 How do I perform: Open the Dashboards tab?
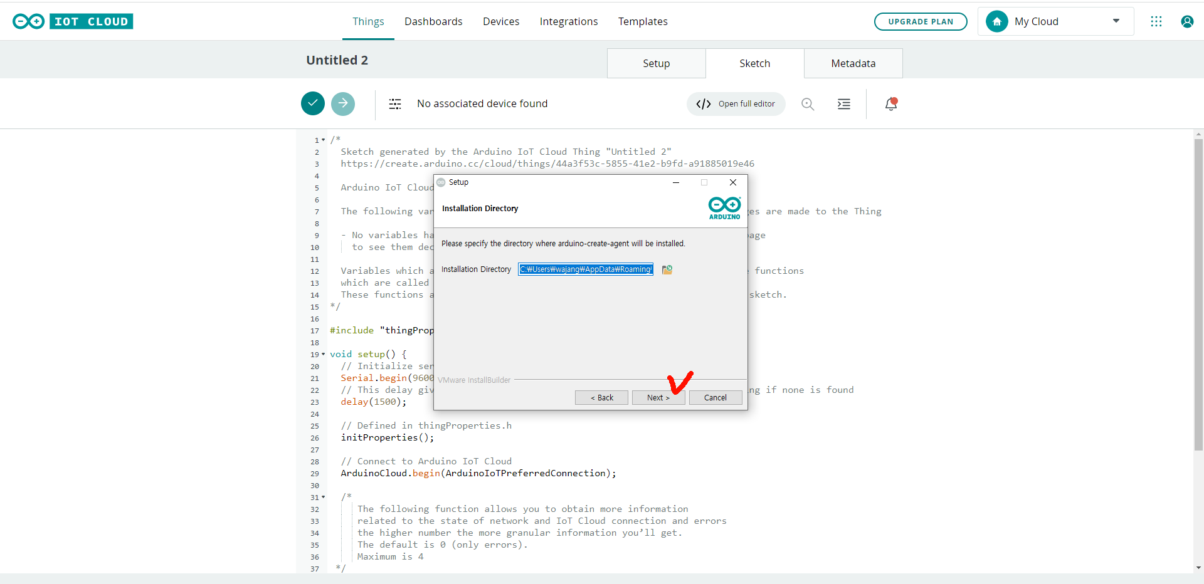pyautogui.click(x=433, y=21)
